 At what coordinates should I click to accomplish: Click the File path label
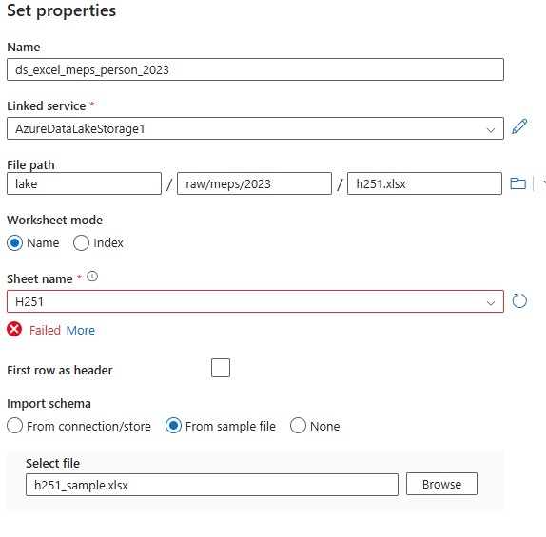tap(30, 165)
